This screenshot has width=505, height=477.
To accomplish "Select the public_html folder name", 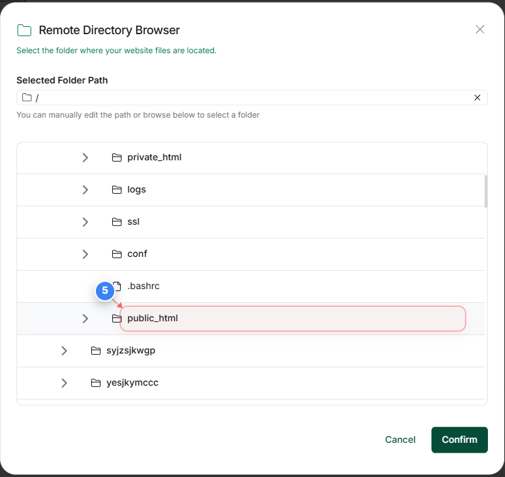I will click(152, 319).
